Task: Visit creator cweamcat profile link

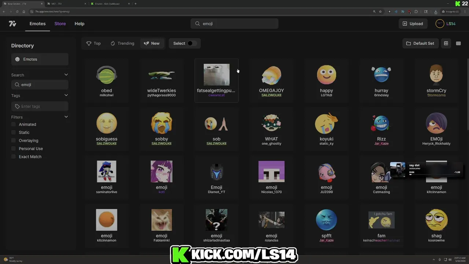Action: coord(217,95)
